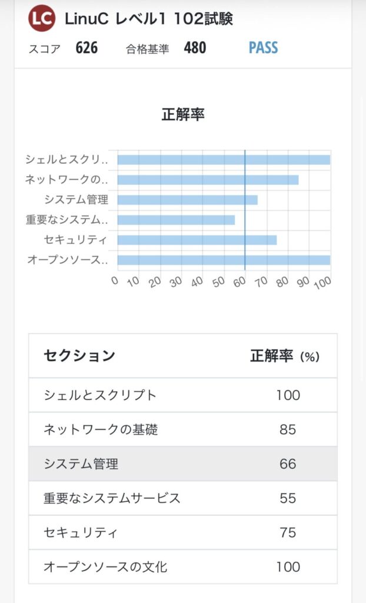Image resolution: width=366 pixels, height=603 pixels.
Task: Click the 正解率 chart title
Action: coord(182,114)
